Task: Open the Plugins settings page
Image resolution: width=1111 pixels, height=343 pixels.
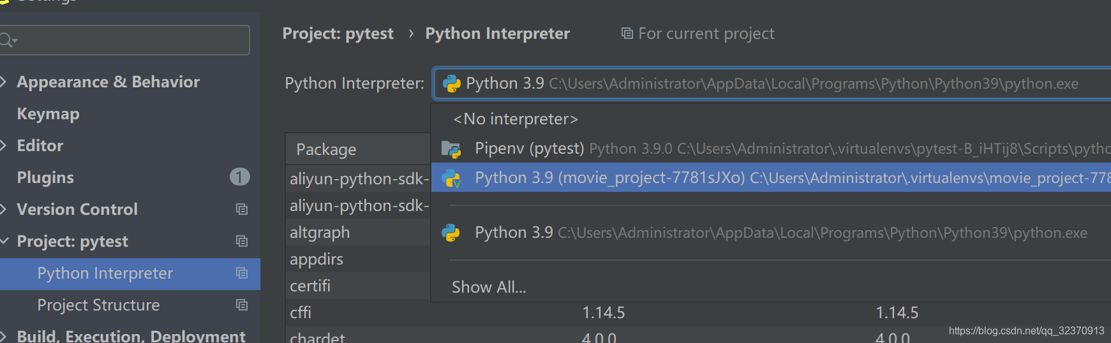Action: click(45, 177)
